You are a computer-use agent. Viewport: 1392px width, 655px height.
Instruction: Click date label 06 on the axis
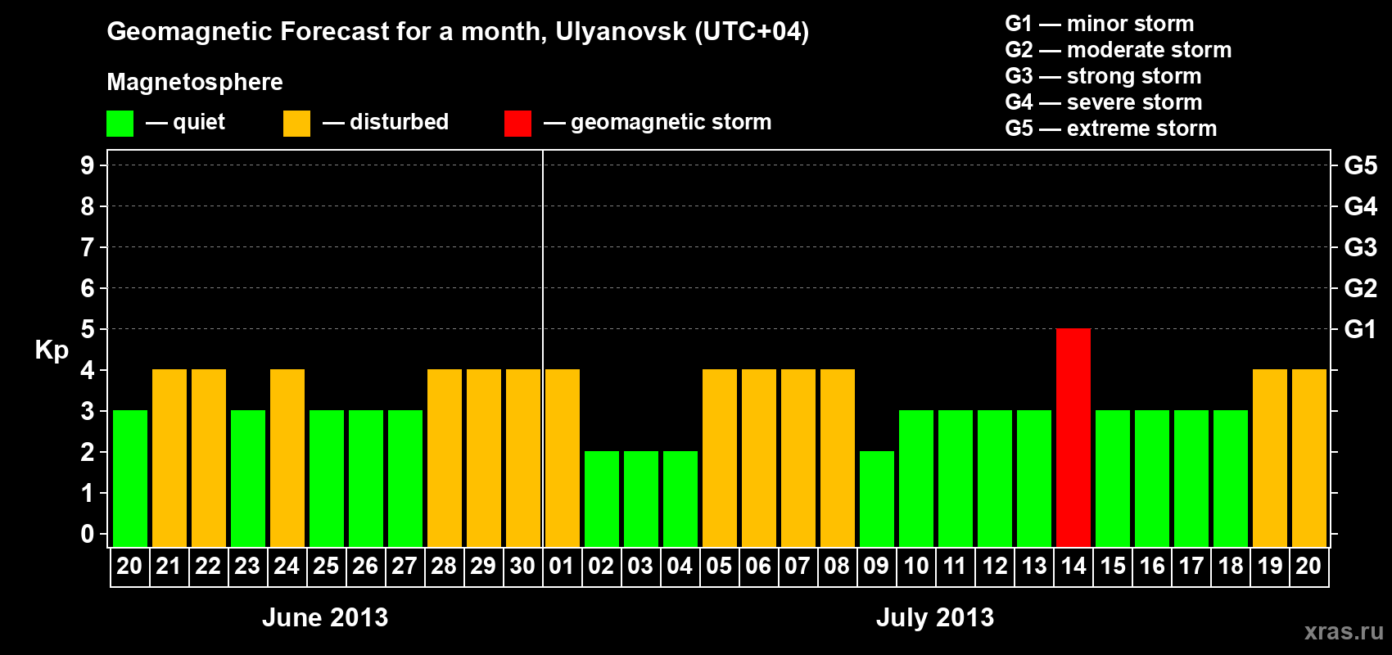[x=758, y=567]
